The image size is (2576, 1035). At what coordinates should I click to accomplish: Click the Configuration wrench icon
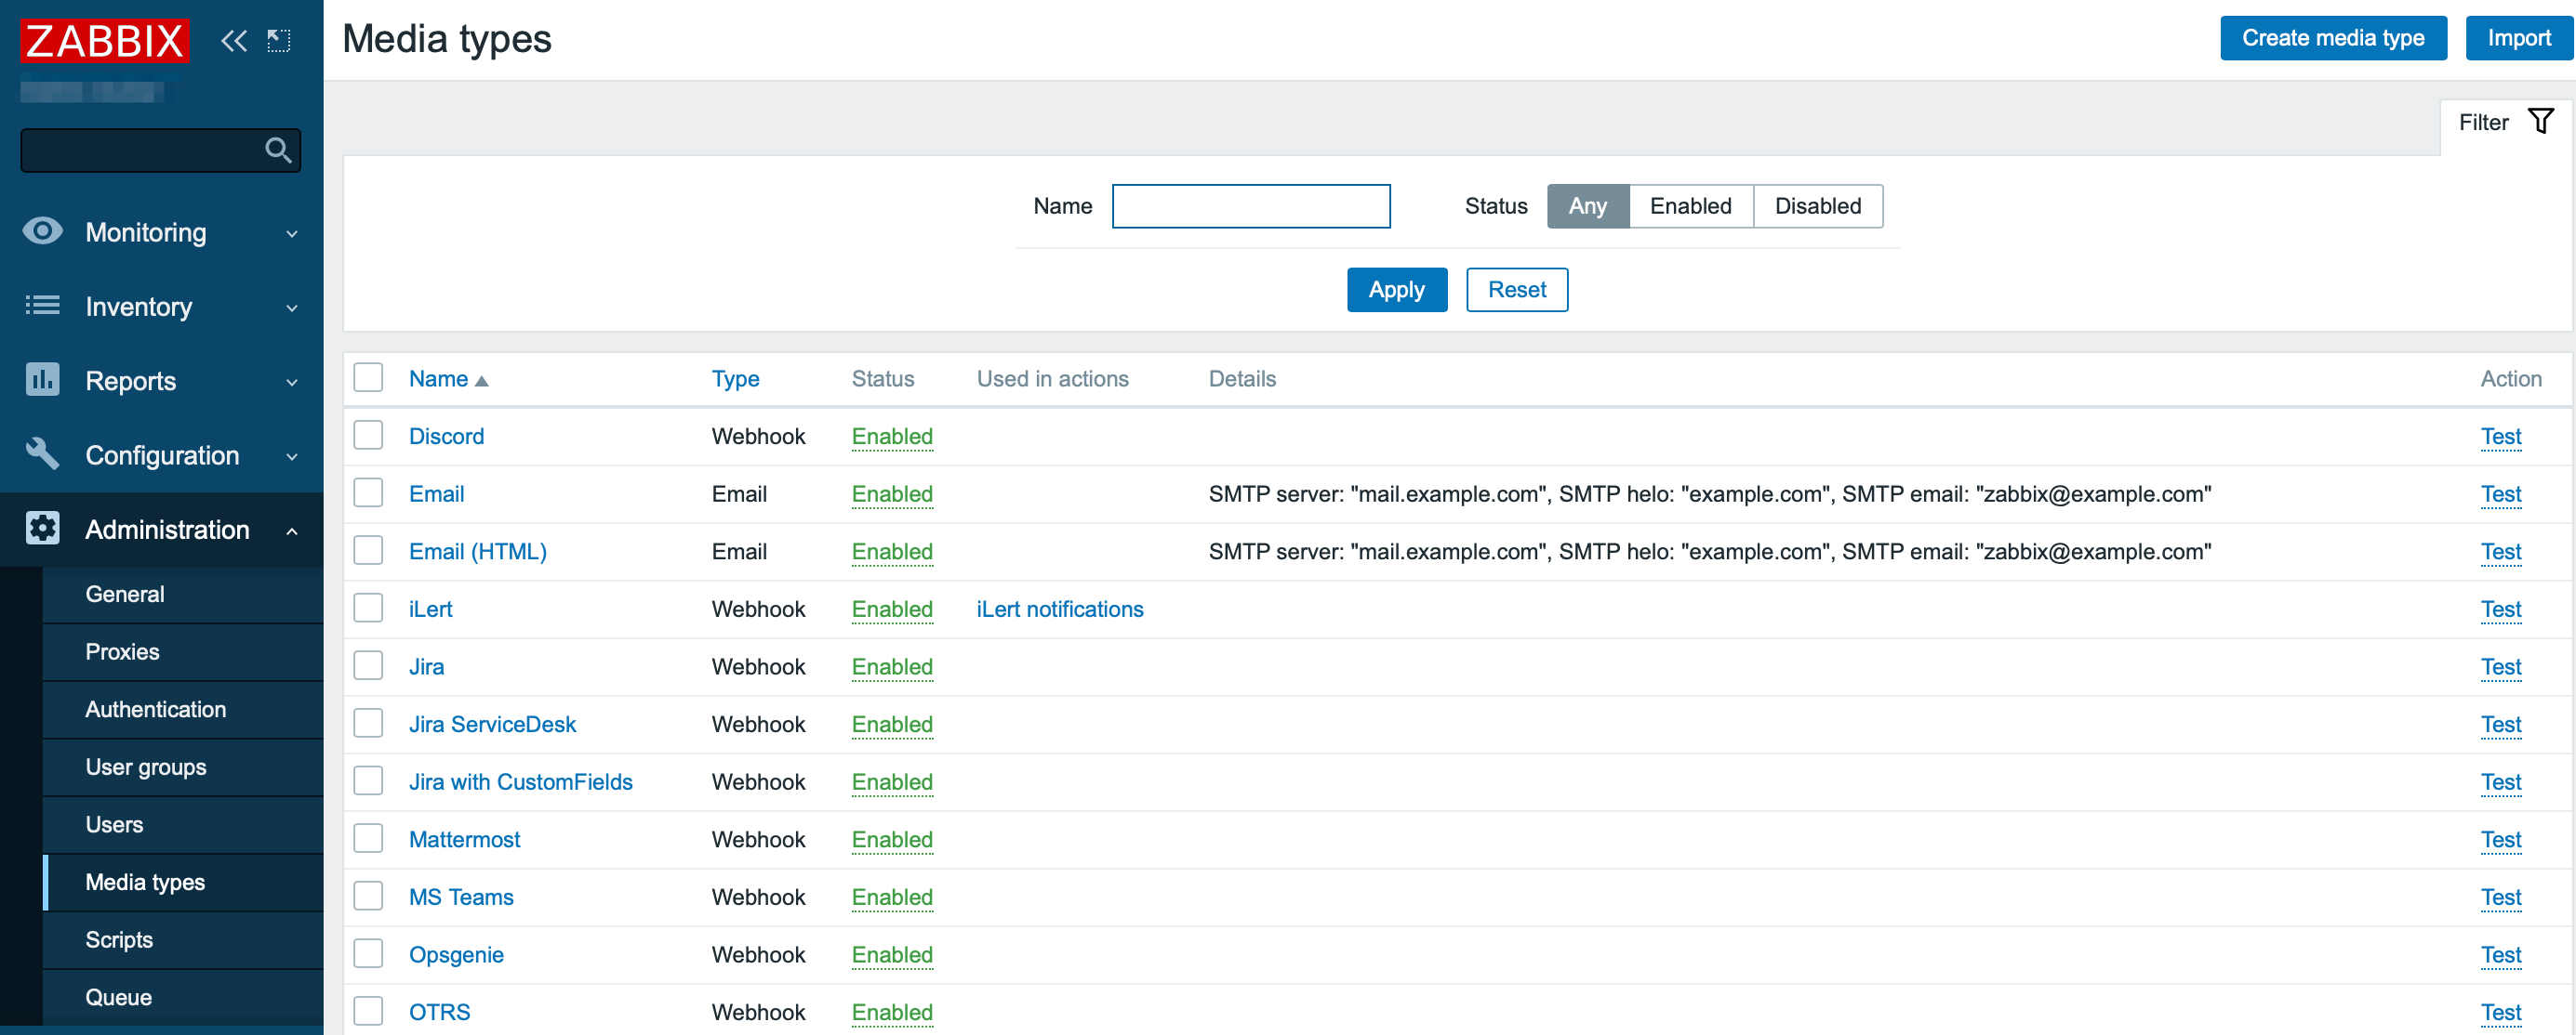click(42, 454)
